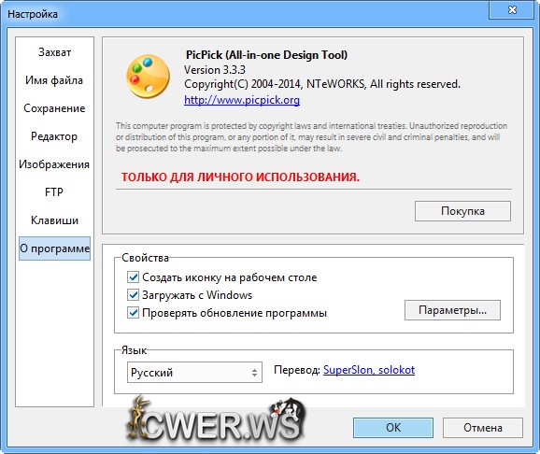Click the ТОЛЬКО ДЛЯ ЛИЧНОГО ИСПОЛЬЗОВАНИЯ notice
The width and height of the screenshot is (540, 454).
coord(240,177)
